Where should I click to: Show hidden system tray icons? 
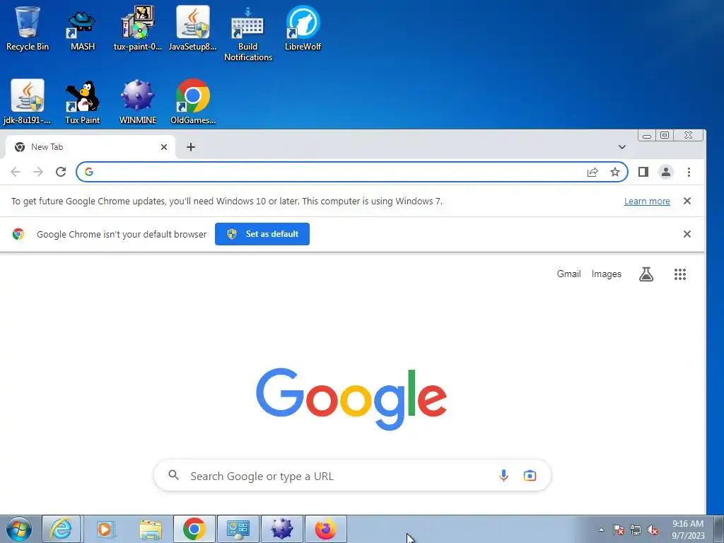(x=601, y=530)
